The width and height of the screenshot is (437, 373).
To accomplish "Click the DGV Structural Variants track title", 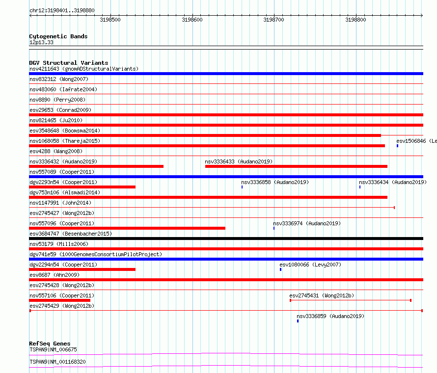I will click(69, 63).
